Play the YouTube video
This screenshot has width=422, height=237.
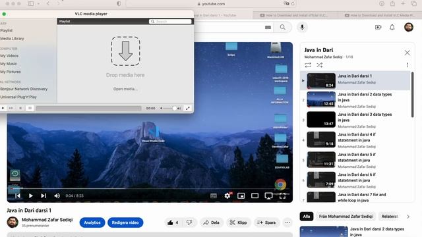[31, 196]
